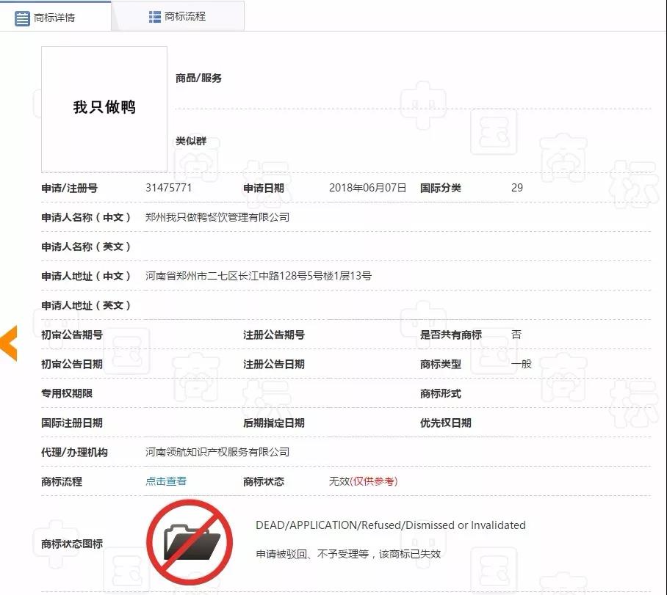This screenshot has height=595, width=667.
Task: Click the 注册公告期号 label
Action: coord(274,335)
